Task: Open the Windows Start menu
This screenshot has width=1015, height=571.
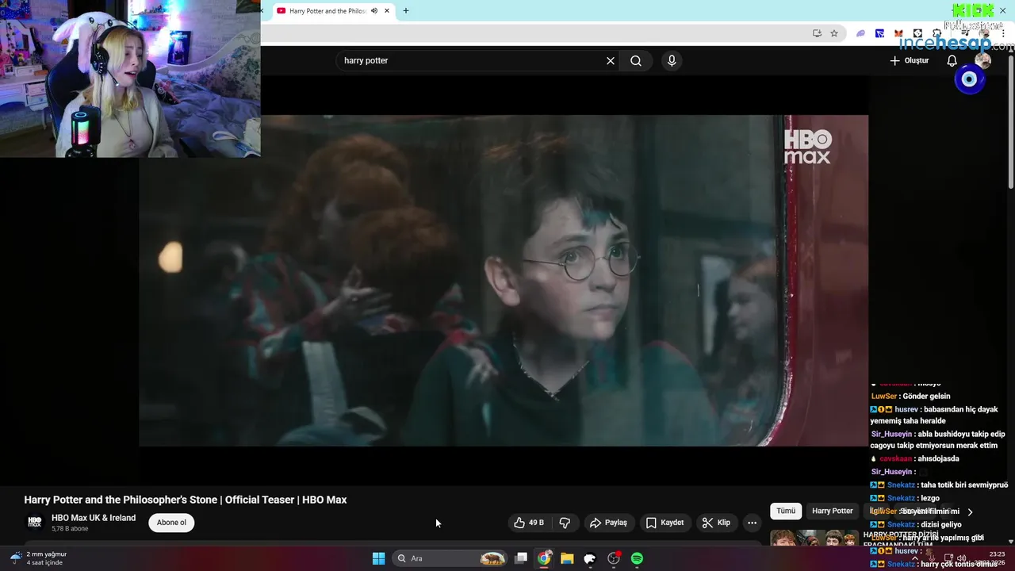Action: click(378, 558)
